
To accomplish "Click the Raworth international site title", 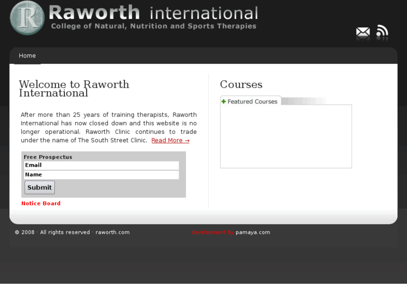I will (x=153, y=13).
